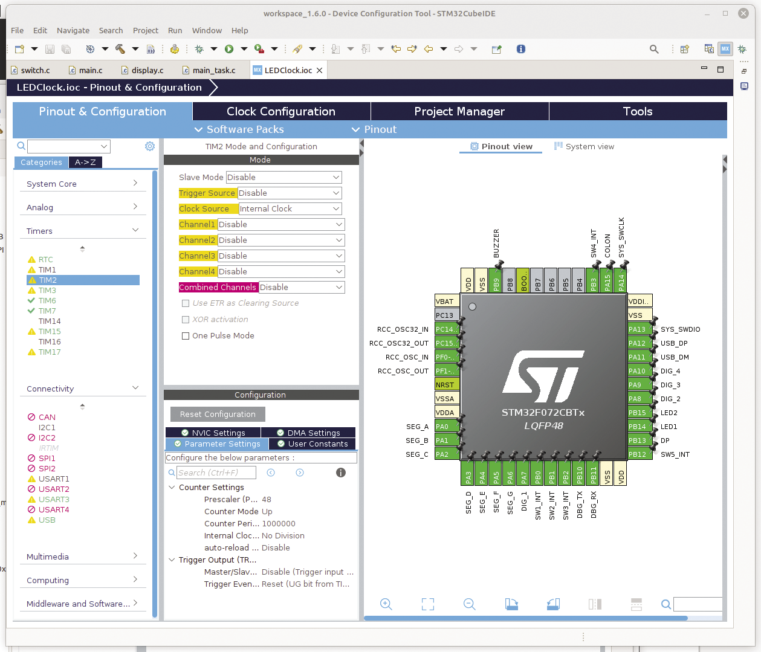Viewport: 761px width, 652px height.
Task: Click the Save toolbar icon
Action: click(50, 49)
